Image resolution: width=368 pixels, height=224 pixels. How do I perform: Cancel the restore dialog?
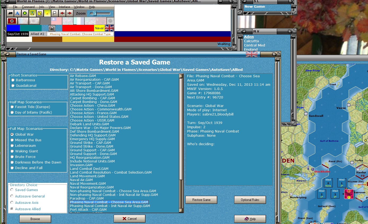tap(130, 219)
